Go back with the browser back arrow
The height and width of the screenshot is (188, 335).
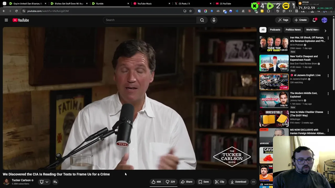4,11
